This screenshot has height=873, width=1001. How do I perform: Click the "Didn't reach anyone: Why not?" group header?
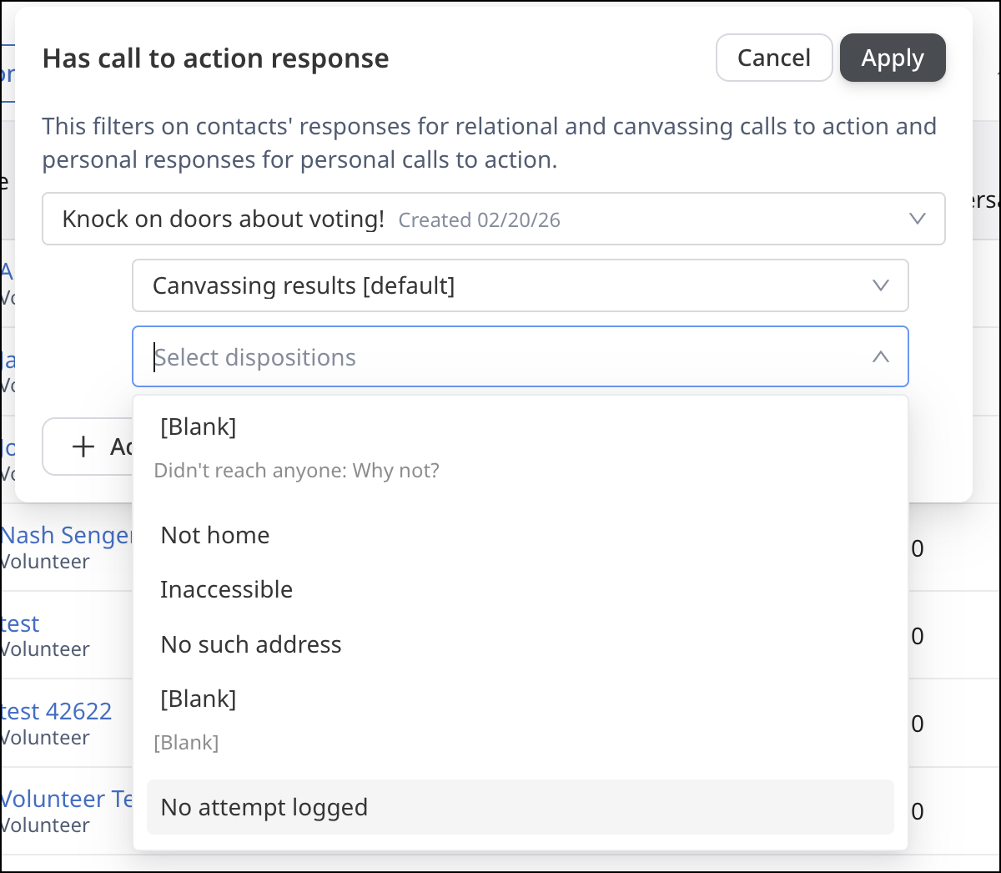tap(296, 471)
